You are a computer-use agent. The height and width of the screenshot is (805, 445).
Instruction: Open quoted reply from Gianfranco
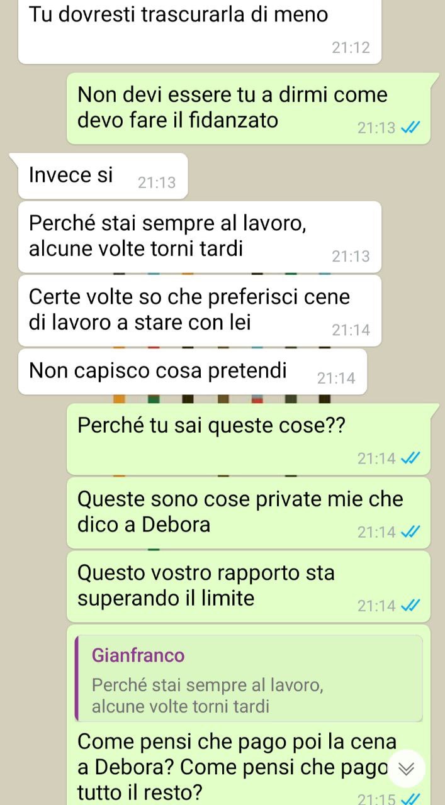point(249,678)
